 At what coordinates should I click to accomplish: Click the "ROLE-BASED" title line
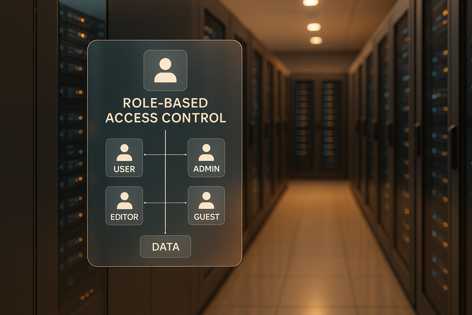(165, 103)
